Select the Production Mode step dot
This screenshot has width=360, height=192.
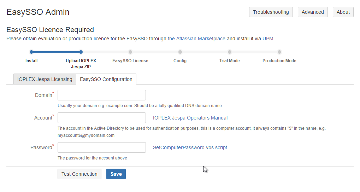[x=279, y=52]
